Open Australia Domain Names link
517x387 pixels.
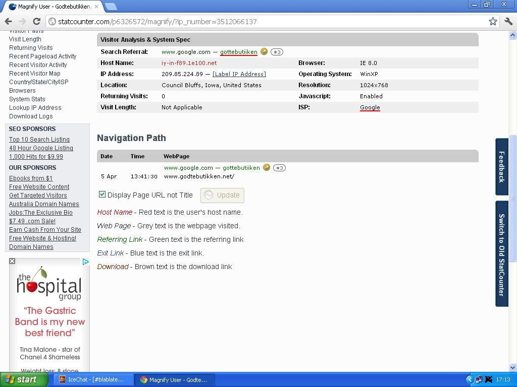click(x=44, y=204)
